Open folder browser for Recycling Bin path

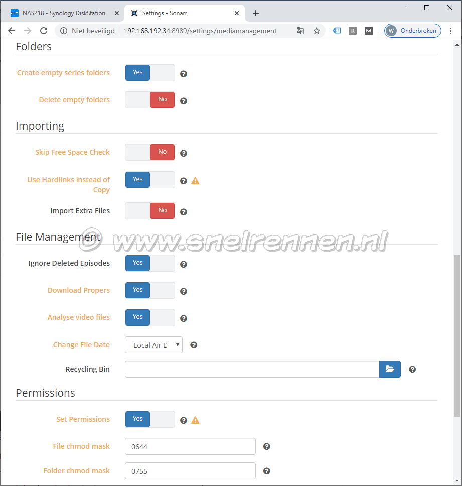point(390,369)
